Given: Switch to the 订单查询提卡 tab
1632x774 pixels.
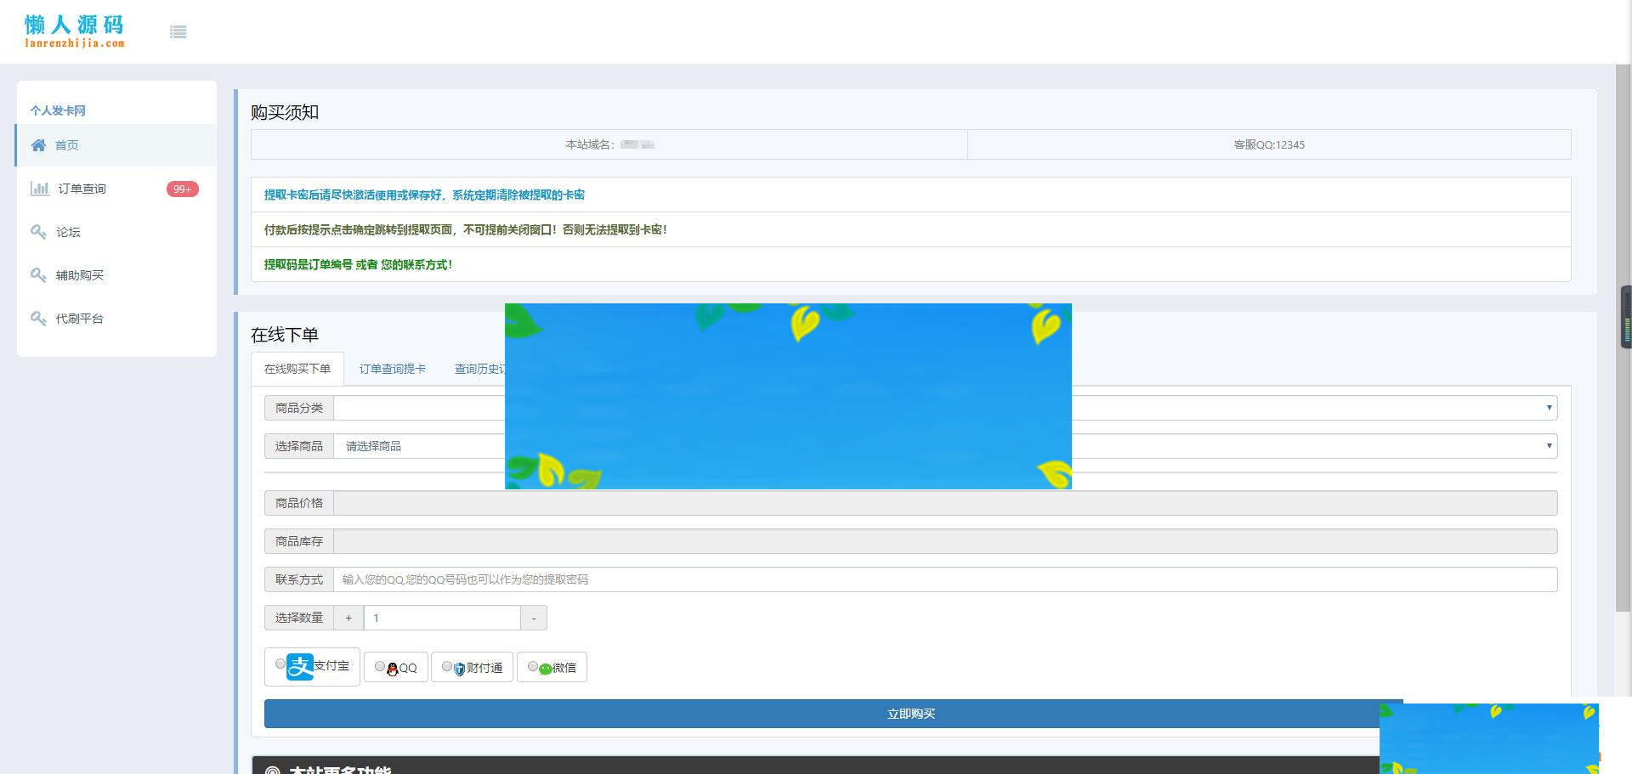Looking at the screenshot, I should [x=392, y=369].
